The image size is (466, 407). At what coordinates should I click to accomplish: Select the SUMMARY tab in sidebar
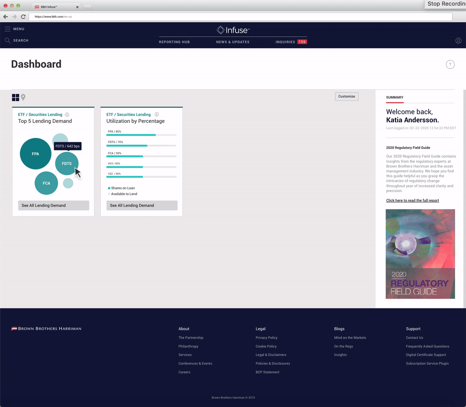395,97
